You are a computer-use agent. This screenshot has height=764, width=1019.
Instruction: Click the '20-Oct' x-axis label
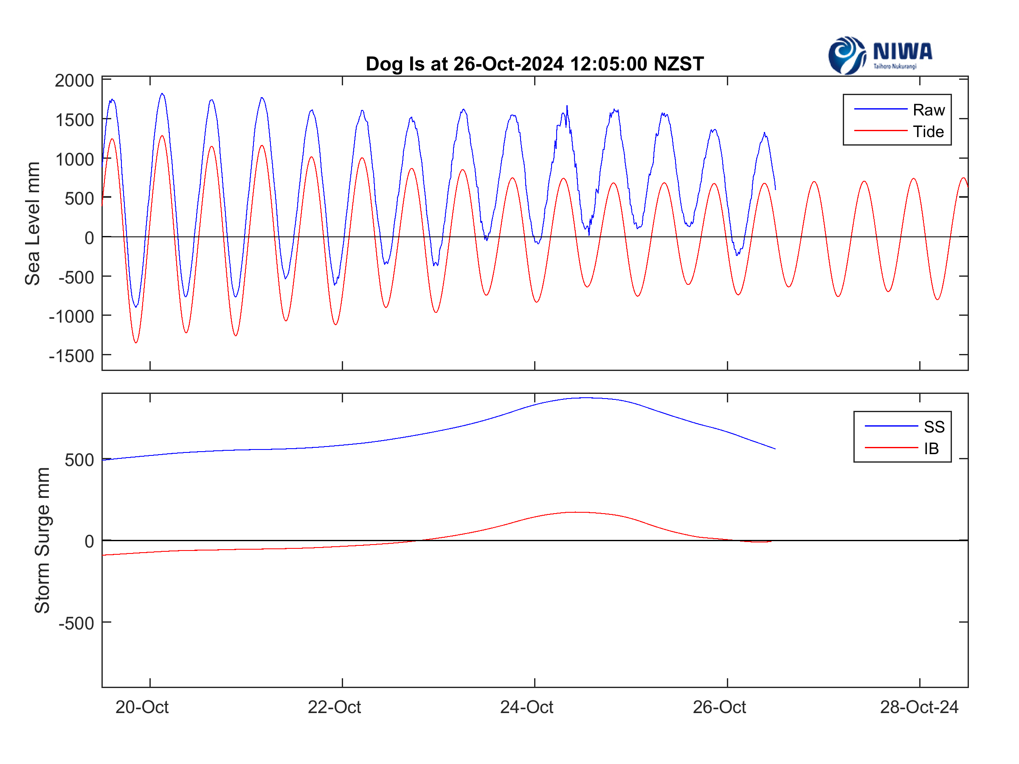142,707
